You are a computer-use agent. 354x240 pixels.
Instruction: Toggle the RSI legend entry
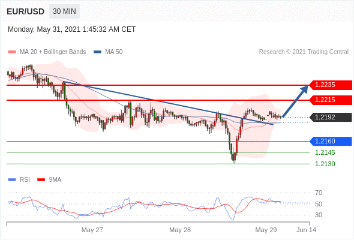19,180
